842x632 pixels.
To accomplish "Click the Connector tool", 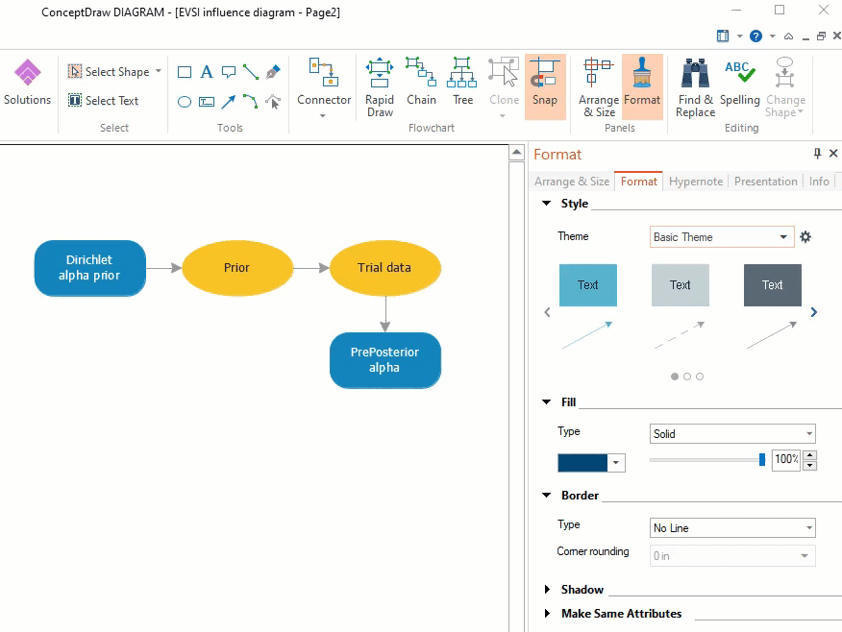I will [324, 82].
